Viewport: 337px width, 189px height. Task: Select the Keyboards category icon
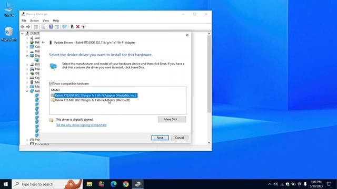point(32,78)
